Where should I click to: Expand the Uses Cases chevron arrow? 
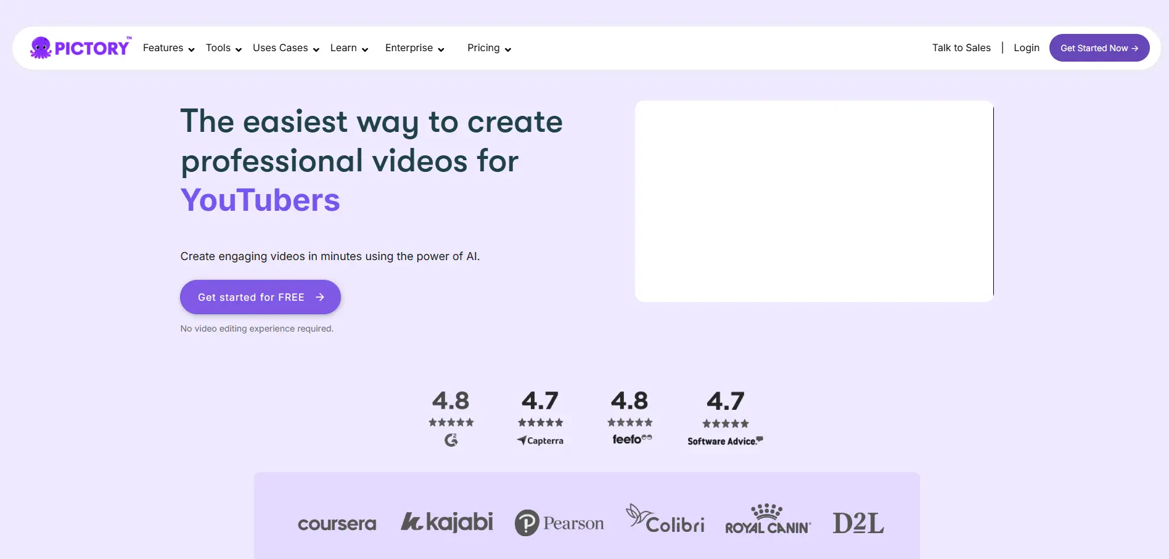[x=316, y=50]
